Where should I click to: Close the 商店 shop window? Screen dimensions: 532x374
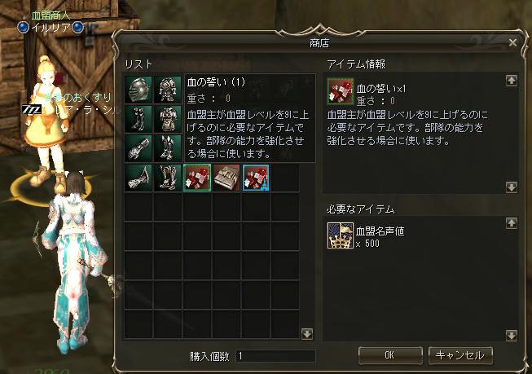512,42
